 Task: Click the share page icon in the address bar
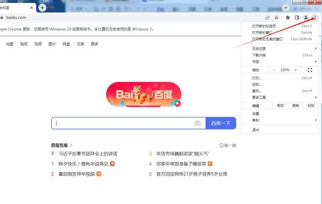(x=267, y=18)
